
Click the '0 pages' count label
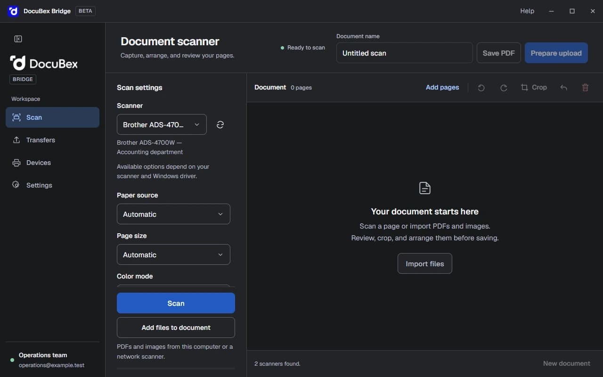[x=301, y=88]
